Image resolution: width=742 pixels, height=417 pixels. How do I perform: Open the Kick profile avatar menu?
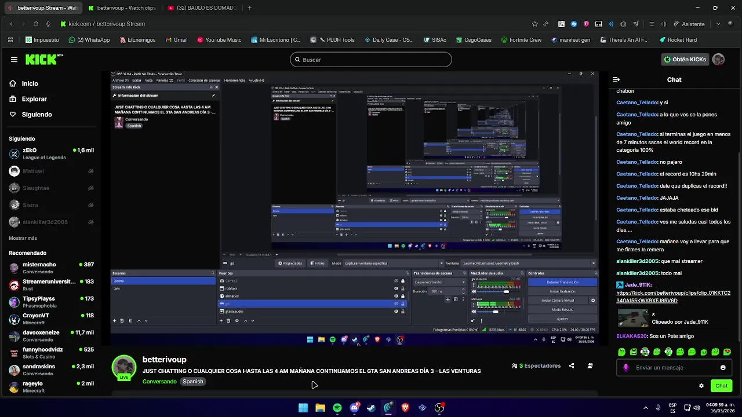pyautogui.click(x=718, y=60)
